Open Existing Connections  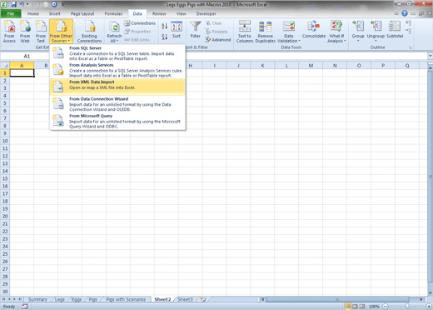click(x=89, y=32)
